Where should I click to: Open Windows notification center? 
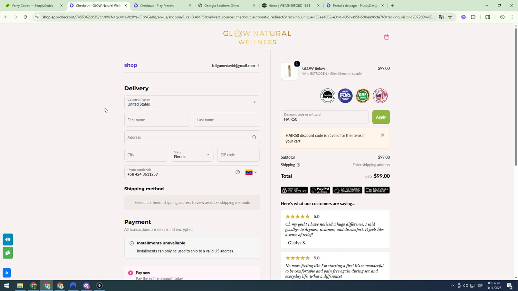coord(510,286)
